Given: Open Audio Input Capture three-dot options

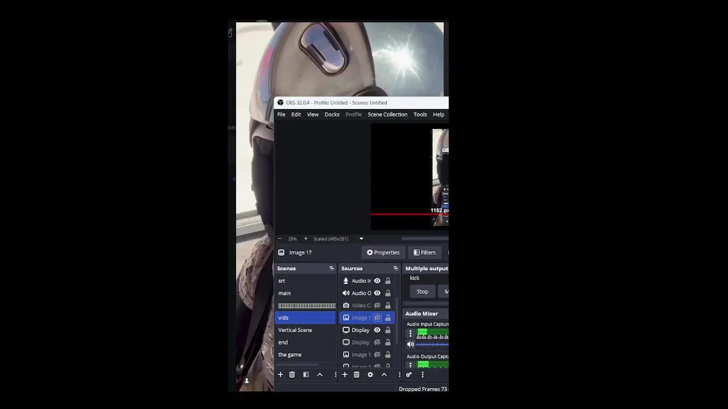Looking at the screenshot, I should tap(410, 333).
